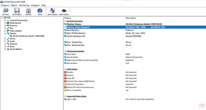The height and width of the screenshot is (110, 206).
Task: Select Chi Mei CMN15E8 monitor entry
Action: click(x=29, y=36)
